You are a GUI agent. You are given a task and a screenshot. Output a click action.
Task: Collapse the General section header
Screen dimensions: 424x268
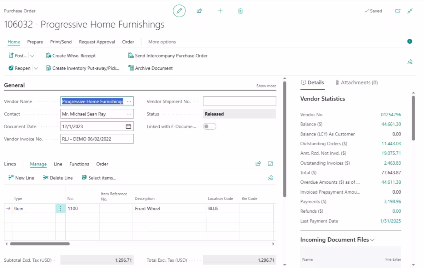[x=14, y=85]
